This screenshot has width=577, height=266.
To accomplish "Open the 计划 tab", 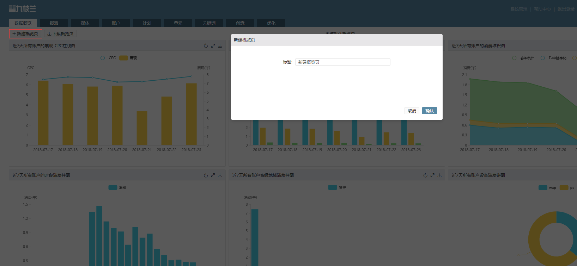I will 147,23.
